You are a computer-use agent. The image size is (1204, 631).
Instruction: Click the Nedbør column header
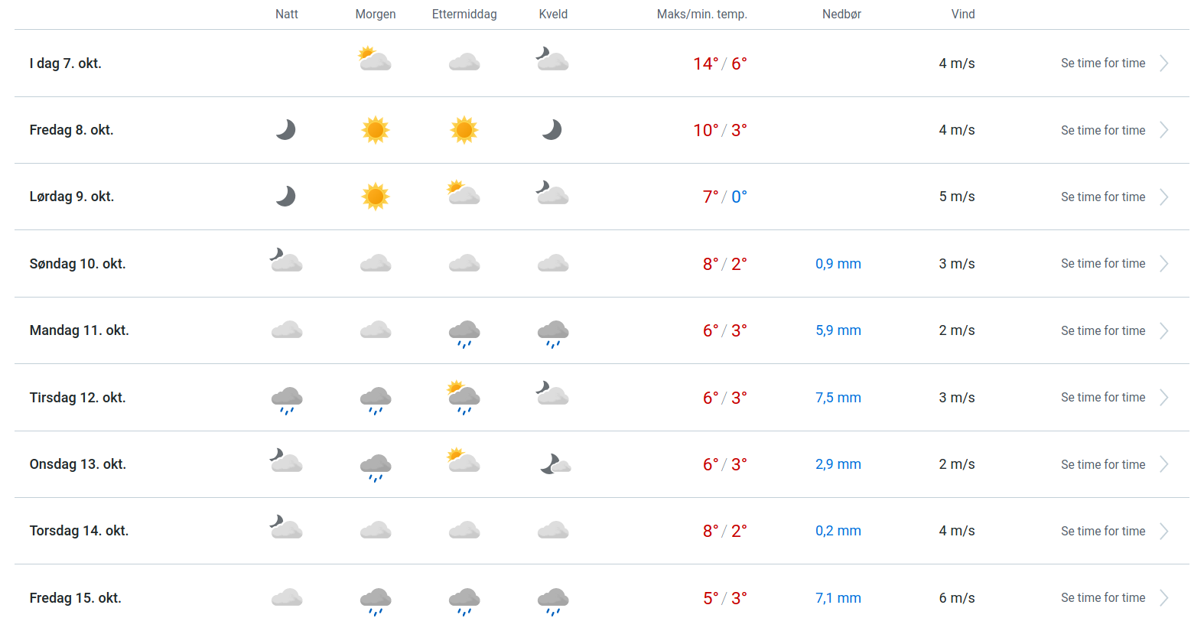(841, 14)
